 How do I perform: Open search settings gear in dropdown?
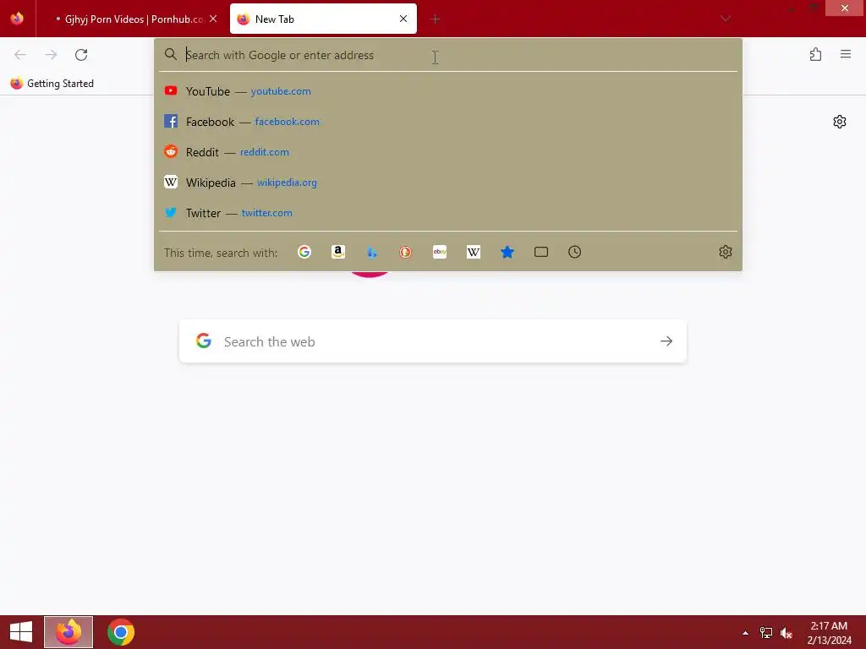(x=725, y=252)
